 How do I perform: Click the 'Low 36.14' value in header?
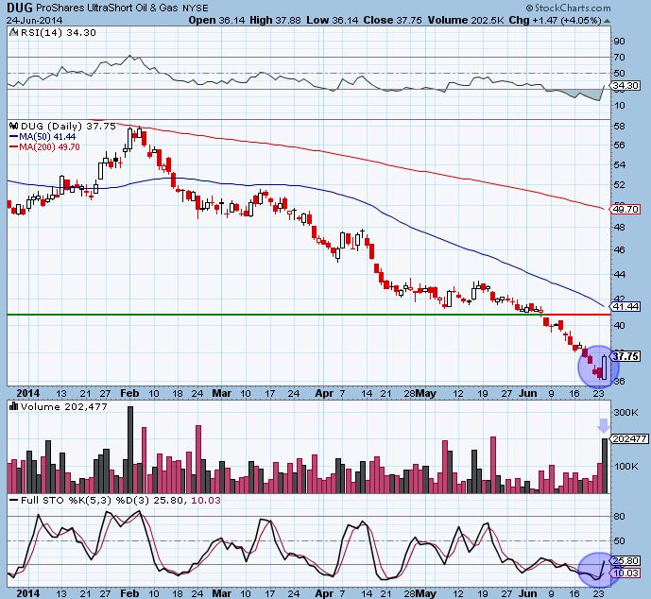(333, 20)
